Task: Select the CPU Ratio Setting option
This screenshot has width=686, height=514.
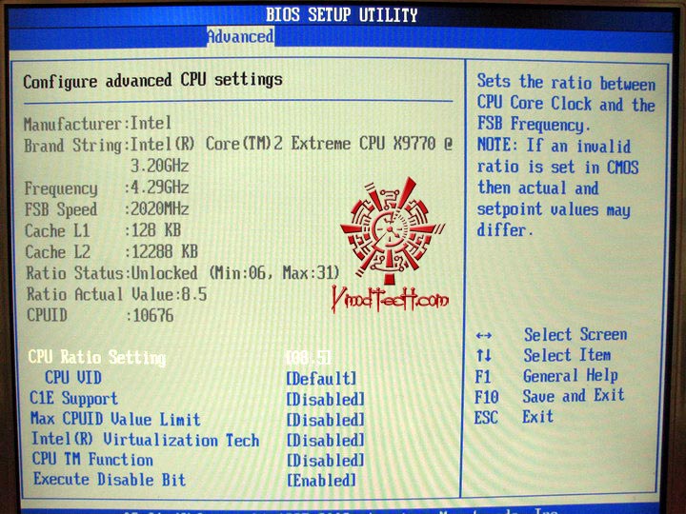Action: pos(97,358)
